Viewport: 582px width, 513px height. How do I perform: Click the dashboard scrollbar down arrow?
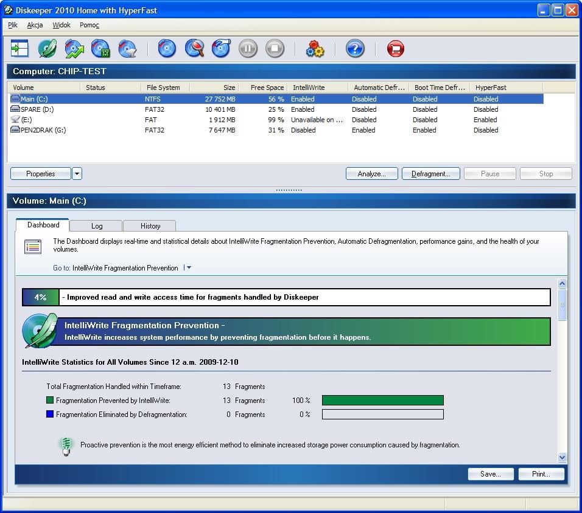coord(562,457)
